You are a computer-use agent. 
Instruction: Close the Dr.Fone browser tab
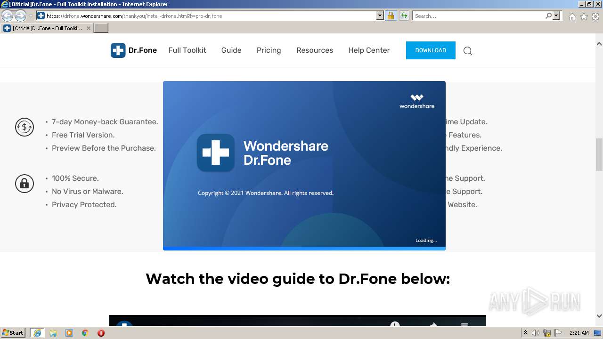click(x=88, y=28)
